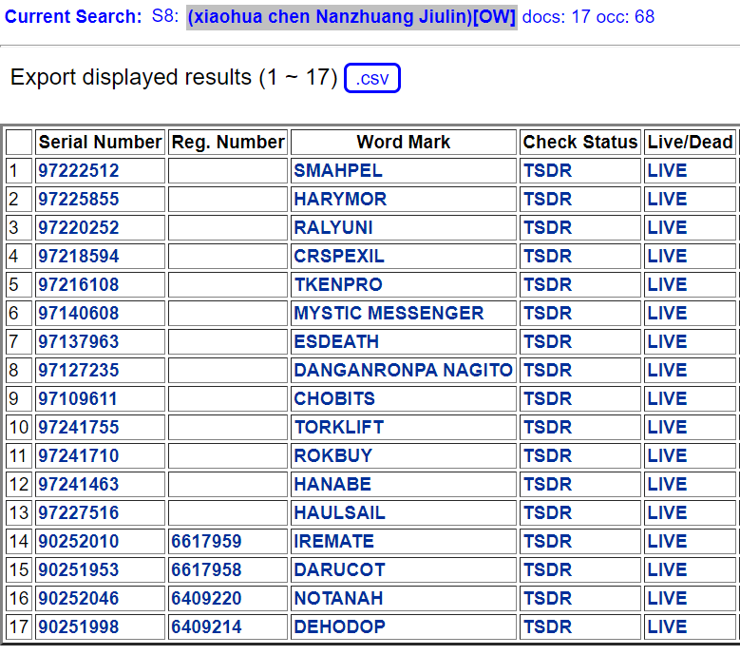The image size is (740, 655).
Task: Open registration number 6409214
Action: tap(206, 626)
